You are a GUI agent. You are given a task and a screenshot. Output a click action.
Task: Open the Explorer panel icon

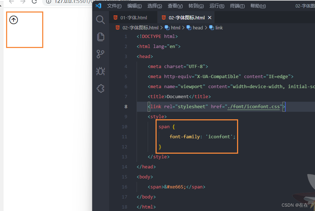pos(100,37)
